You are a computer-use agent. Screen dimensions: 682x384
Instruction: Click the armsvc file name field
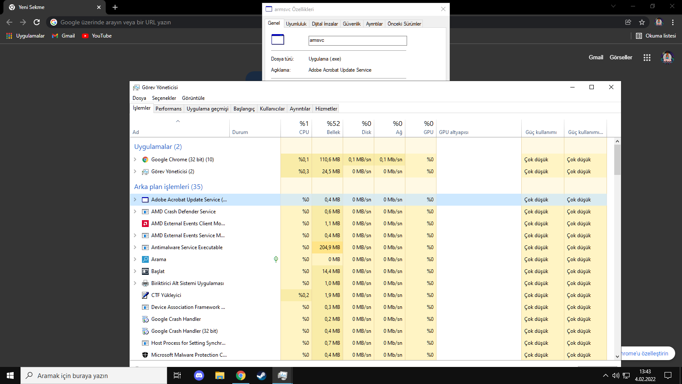357,41
